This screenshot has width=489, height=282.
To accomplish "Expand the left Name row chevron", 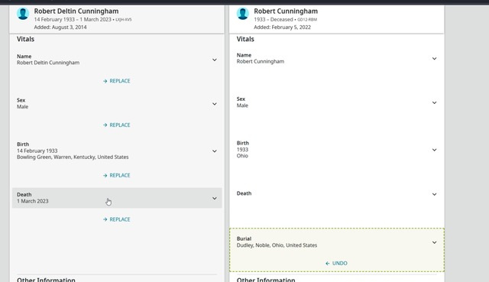I will click(x=215, y=60).
